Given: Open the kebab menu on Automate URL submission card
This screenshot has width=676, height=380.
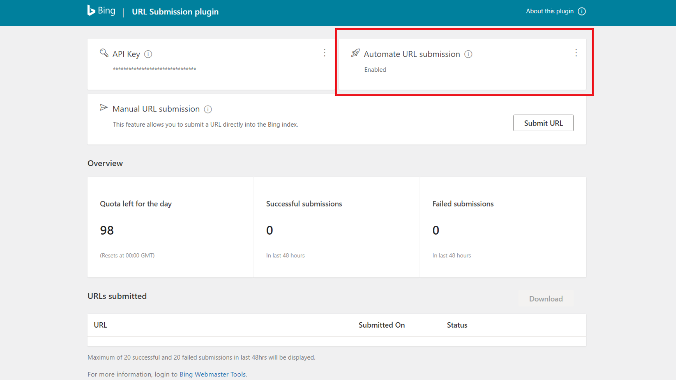Looking at the screenshot, I should point(576,53).
